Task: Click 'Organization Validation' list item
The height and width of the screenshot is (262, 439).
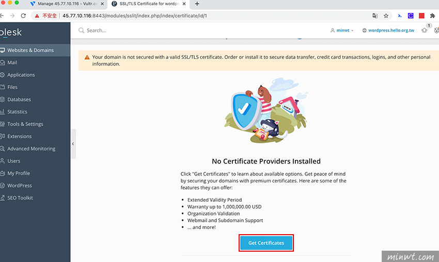Action: (214, 214)
